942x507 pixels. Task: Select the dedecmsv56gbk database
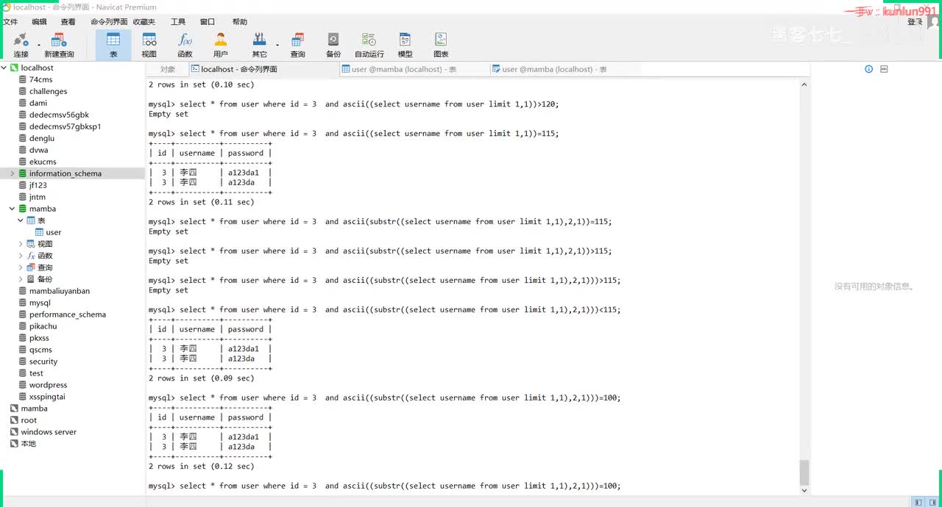pos(59,115)
